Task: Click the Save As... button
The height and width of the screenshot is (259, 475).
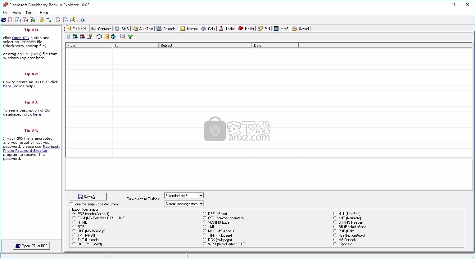Action: [x=88, y=196]
